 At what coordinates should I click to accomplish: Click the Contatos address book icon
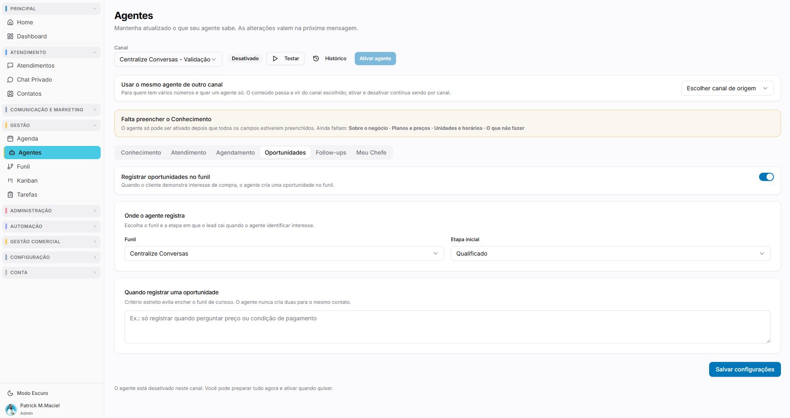point(10,94)
